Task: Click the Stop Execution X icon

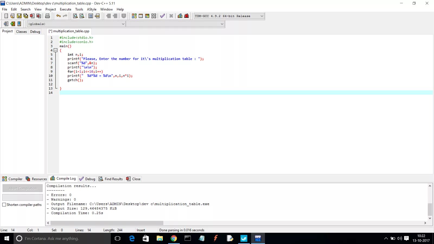Action: [171, 16]
